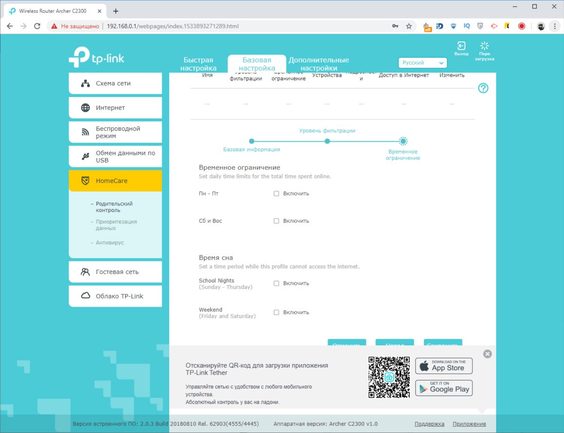Reload the page in the browser
The width and height of the screenshot is (564, 433).
click(x=37, y=26)
